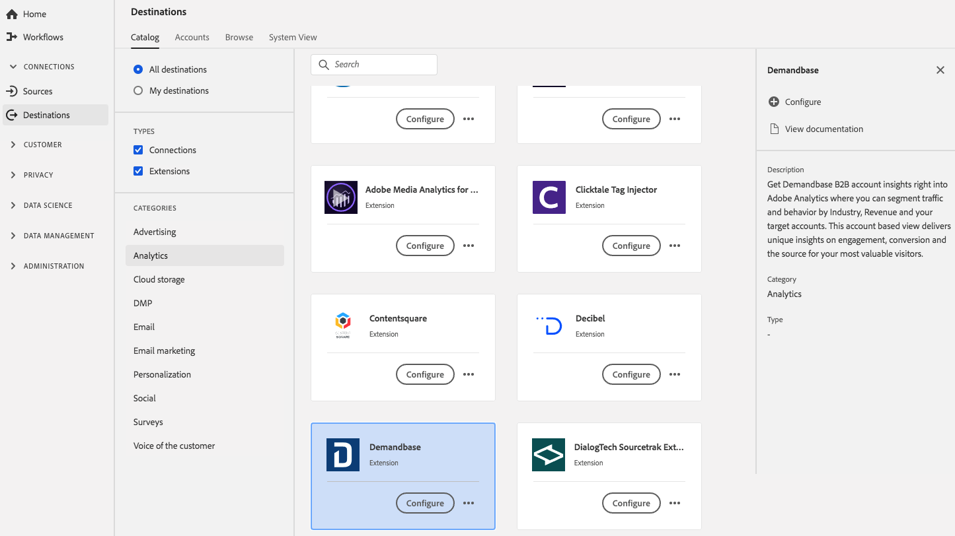Open the System View tab
Viewport: 955px width, 536px height.
point(293,37)
